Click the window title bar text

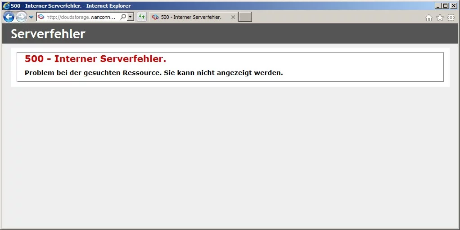point(71,6)
